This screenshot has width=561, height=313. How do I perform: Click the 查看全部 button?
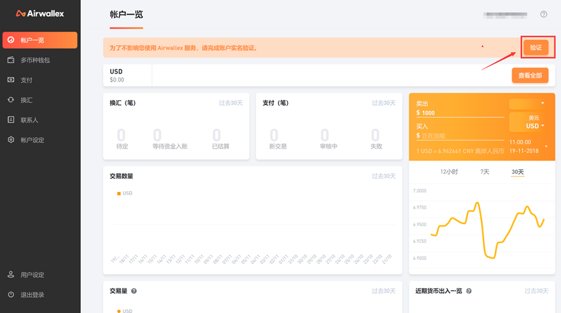[530, 75]
